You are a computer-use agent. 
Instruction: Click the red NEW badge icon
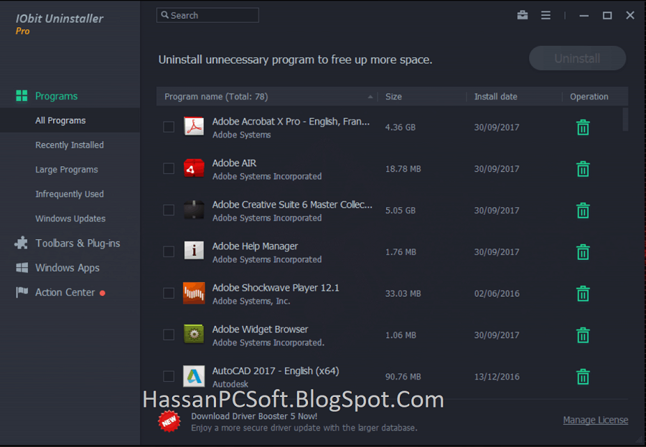pyautogui.click(x=169, y=421)
